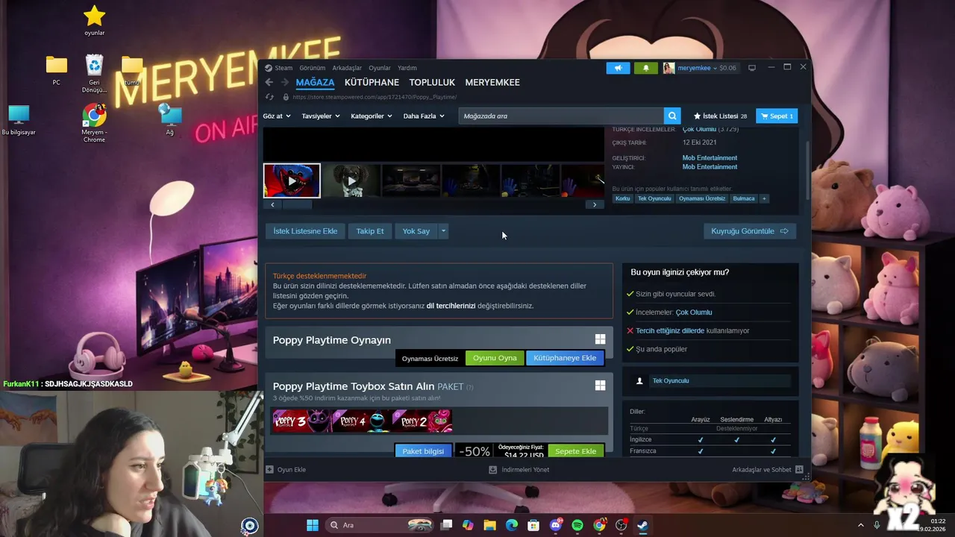Open Bu bilgisayar desktop icon
This screenshot has width=955, height=537.
pyautogui.click(x=19, y=120)
